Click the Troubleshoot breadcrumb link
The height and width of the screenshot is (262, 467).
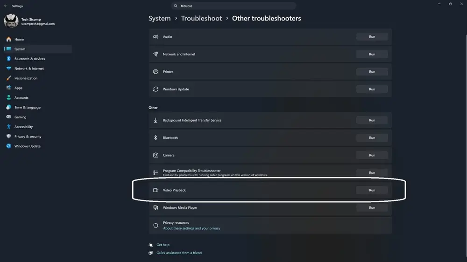201,19
